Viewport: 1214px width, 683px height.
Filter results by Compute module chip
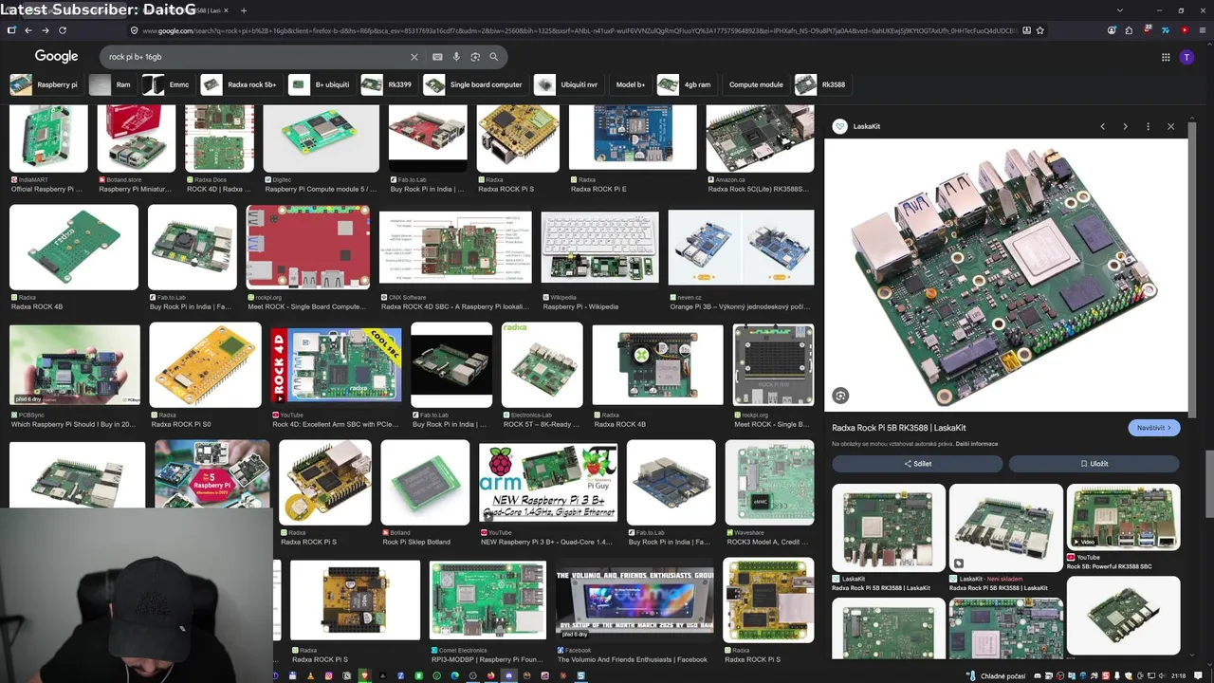(756, 84)
